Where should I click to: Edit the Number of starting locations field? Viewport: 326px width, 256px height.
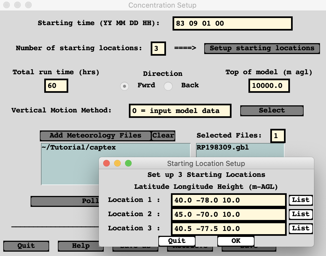[158, 49]
